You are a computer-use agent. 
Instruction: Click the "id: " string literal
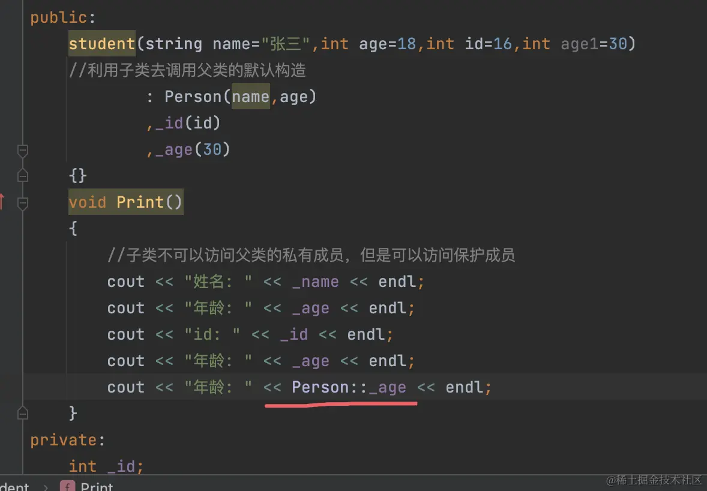point(212,334)
